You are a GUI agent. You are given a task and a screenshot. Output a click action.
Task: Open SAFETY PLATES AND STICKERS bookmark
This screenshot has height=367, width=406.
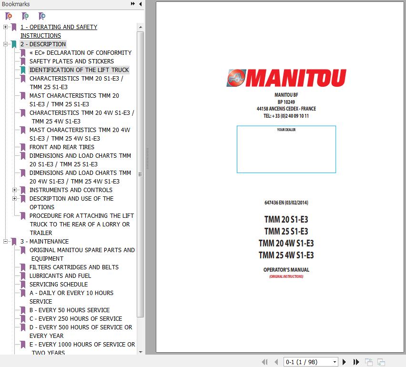click(x=71, y=61)
